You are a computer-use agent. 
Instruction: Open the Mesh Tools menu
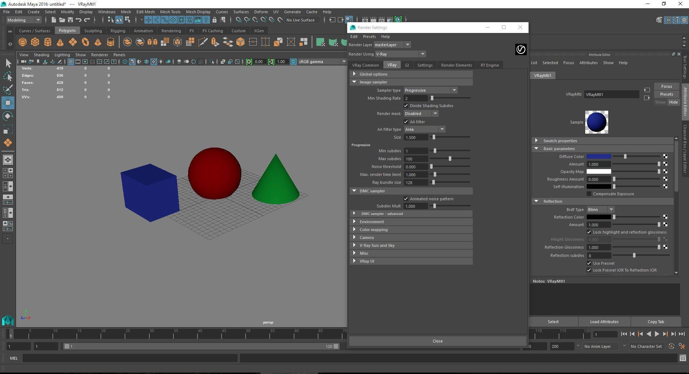(x=170, y=12)
